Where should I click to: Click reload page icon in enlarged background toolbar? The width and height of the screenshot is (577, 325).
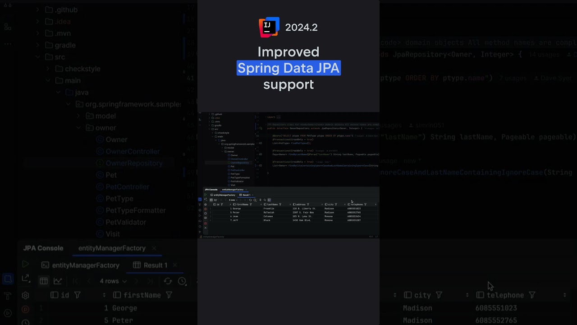(168, 281)
